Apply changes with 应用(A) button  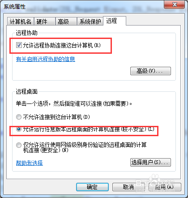[165, 187]
